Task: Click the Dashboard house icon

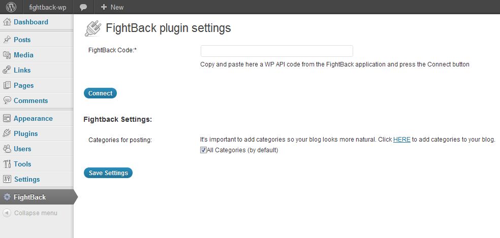Action: (7, 22)
